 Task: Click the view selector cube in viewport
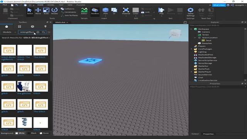tap(175, 34)
